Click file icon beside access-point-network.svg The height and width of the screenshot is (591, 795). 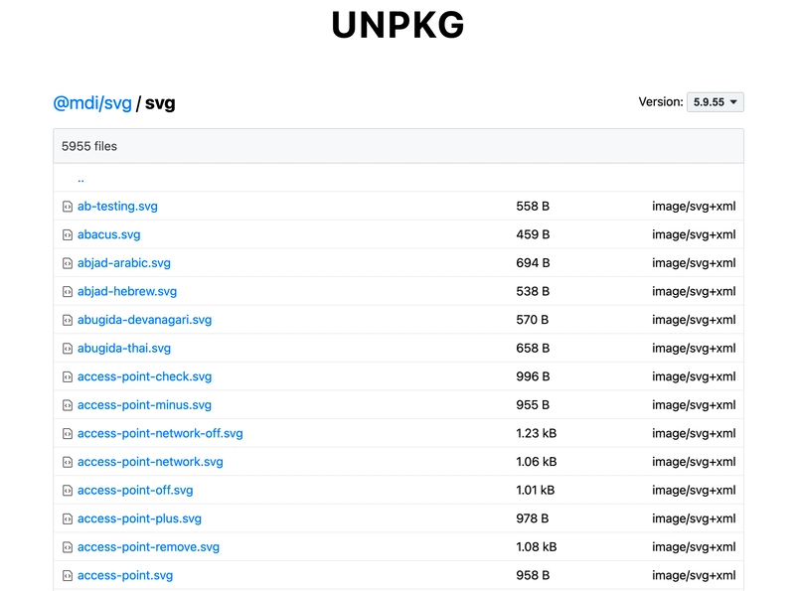point(68,462)
